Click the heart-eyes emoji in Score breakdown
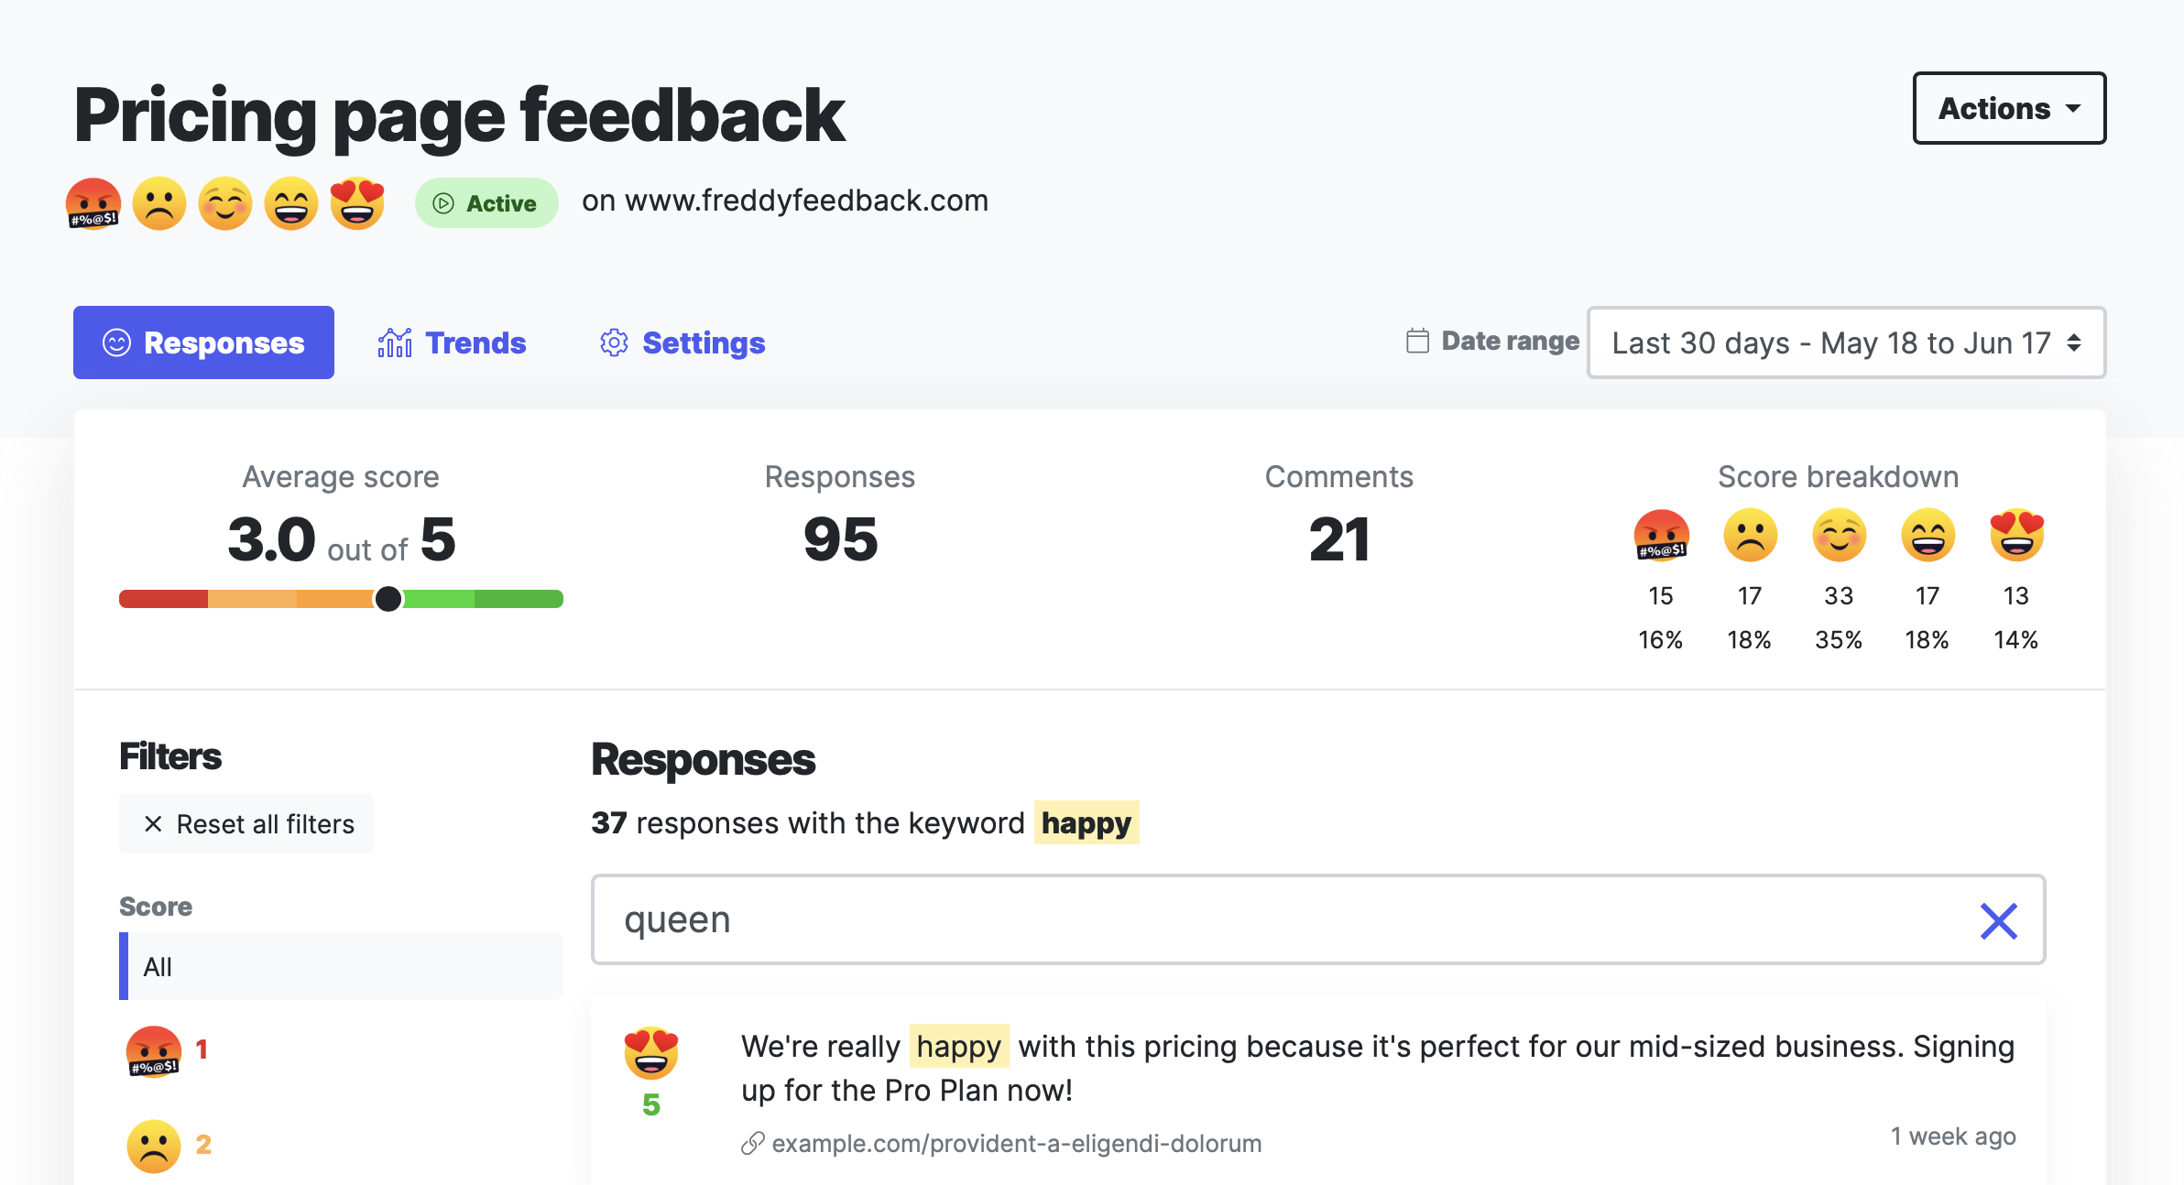The image size is (2184, 1185). (2016, 536)
